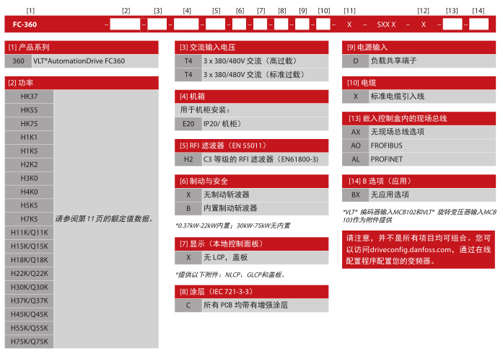Image resolution: width=503 pixels, height=353 pixels.
Task: Click the '内置制动斩波器' option row
Action: click(251, 208)
